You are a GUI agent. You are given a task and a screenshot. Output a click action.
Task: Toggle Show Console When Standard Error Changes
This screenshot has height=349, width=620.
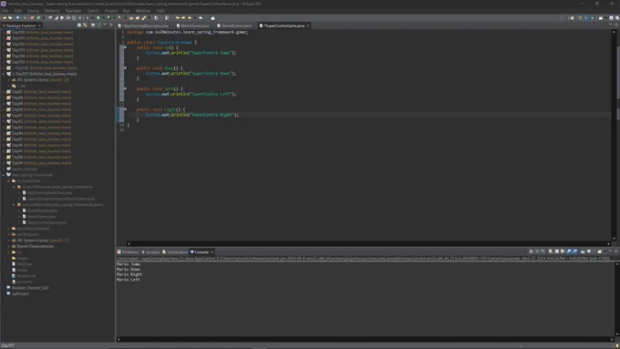(x=575, y=251)
